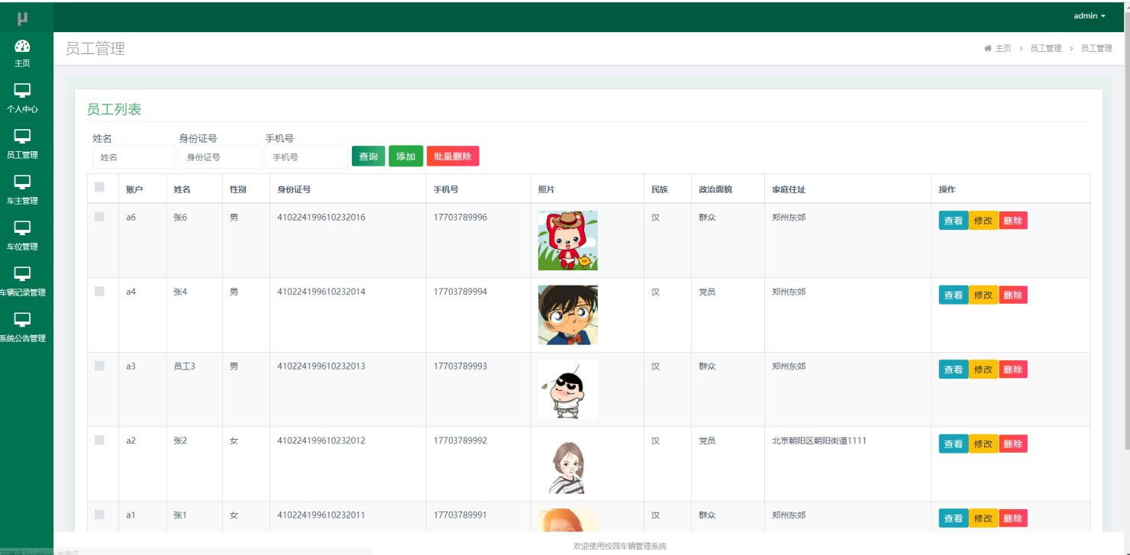Check the checkbox for account a2
1130x555 pixels.
99,440
